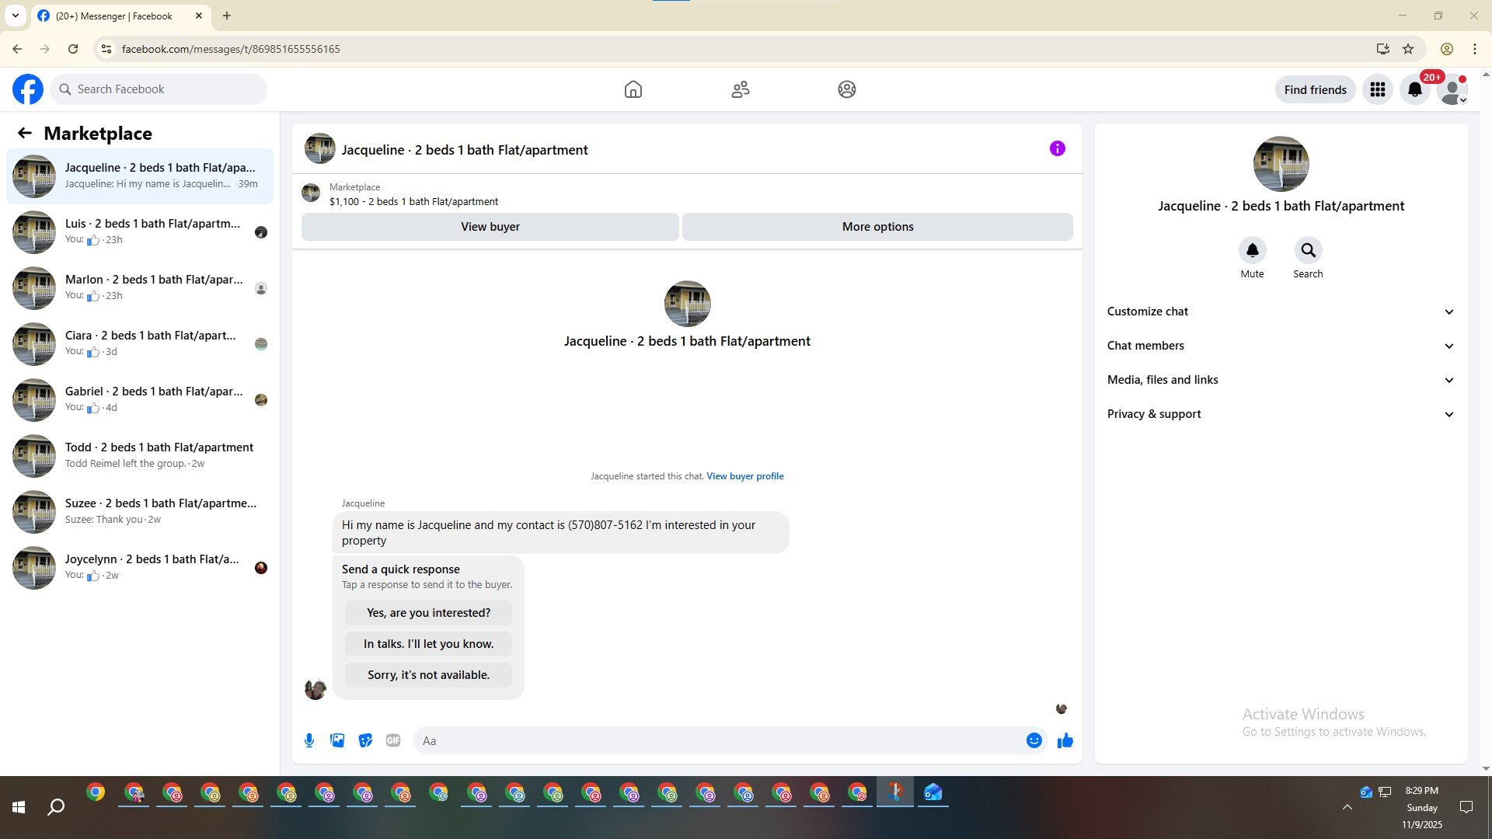Open the Groups icon in top navigation
Viewport: 1492px width, 839px height.
[x=847, y=89]
